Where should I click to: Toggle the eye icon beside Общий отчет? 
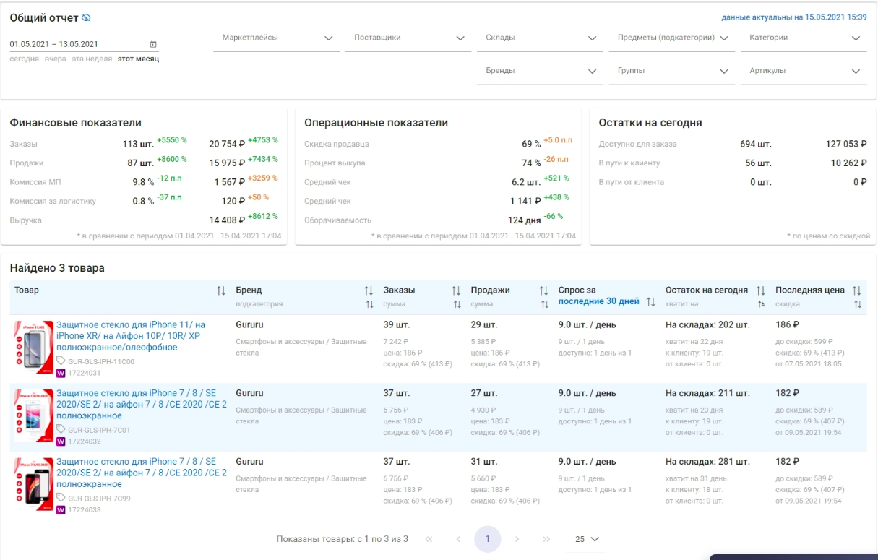click(x=86, y=18)
